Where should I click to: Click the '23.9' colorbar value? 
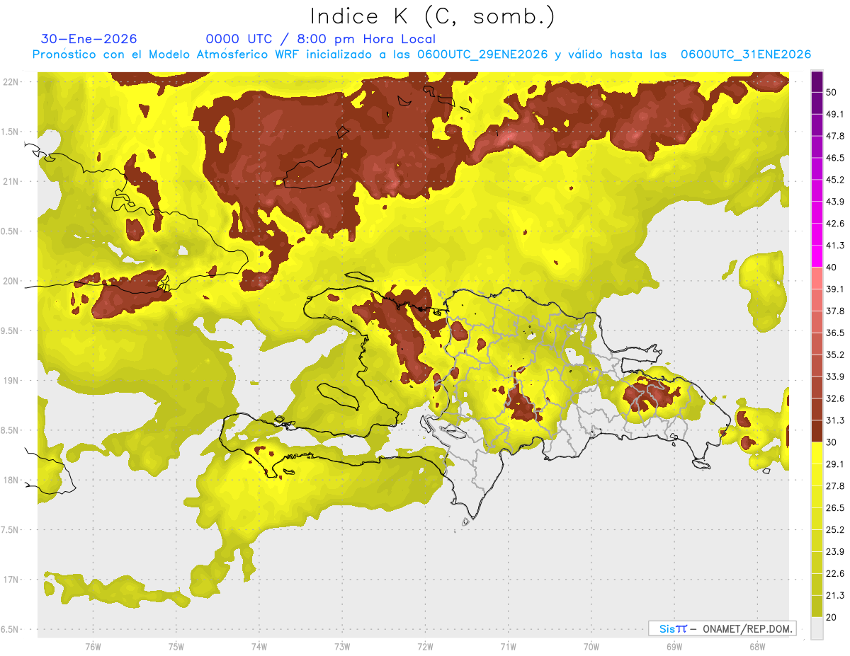tap(835, 553)
